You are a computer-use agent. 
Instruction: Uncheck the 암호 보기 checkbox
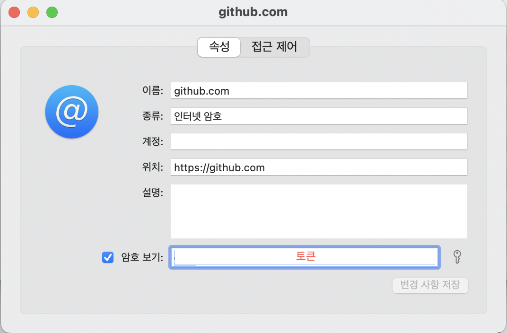pos(108,257)
